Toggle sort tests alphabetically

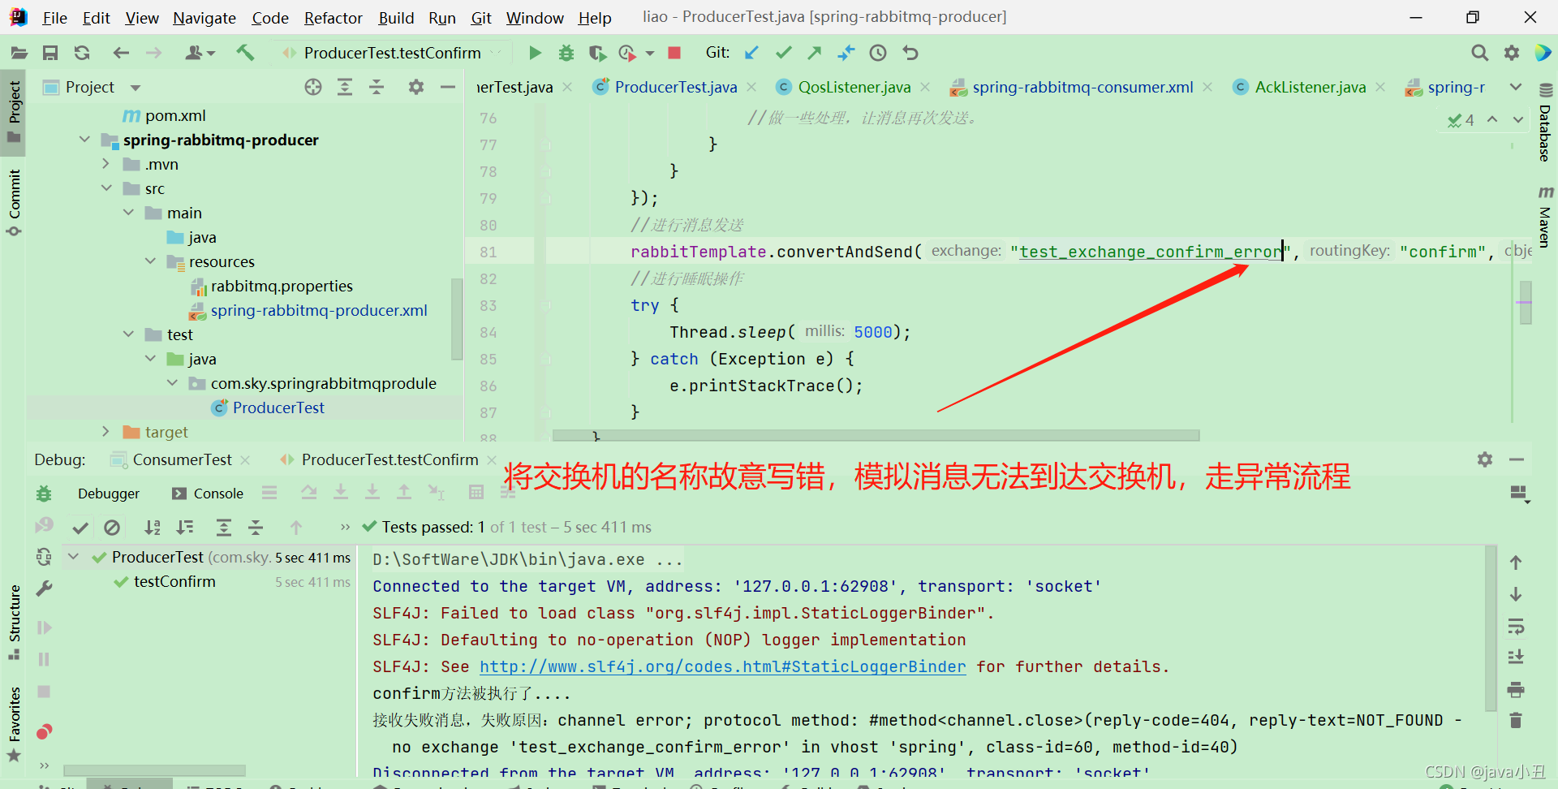[152, 528]
